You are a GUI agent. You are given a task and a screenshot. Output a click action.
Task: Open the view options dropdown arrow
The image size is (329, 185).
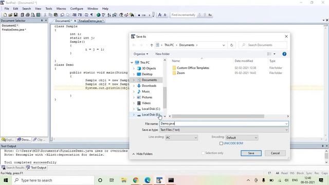coord(275,54)
